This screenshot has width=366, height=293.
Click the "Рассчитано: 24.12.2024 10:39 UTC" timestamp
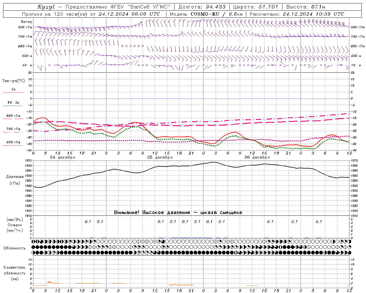point(297,14)
